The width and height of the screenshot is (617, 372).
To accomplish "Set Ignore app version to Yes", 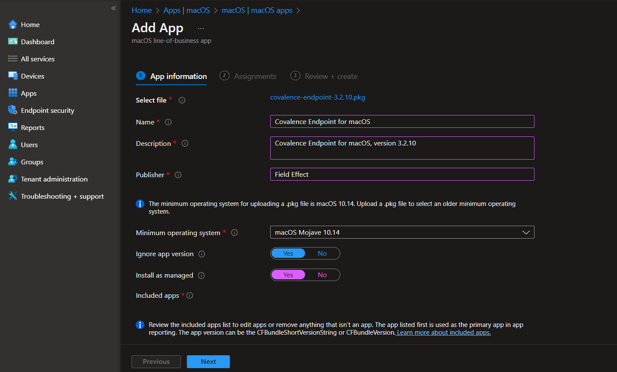I will click(288, 254).
